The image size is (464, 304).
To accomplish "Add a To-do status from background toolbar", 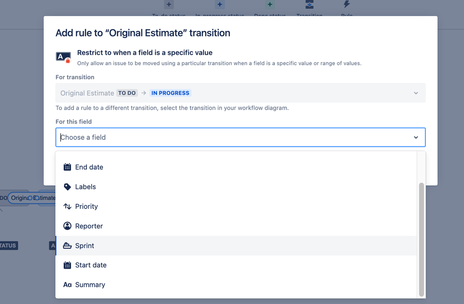I will 169,5.
